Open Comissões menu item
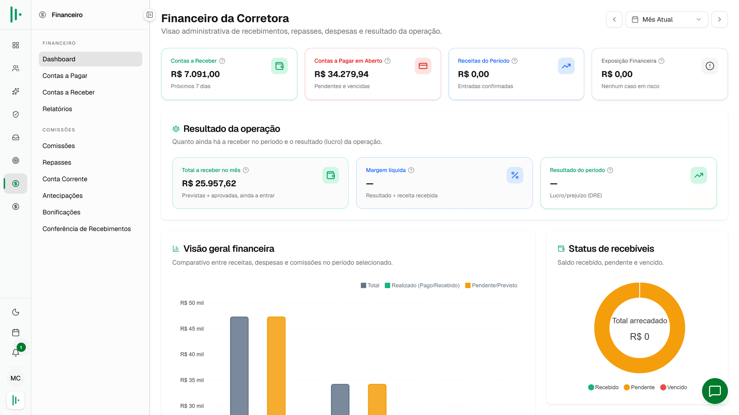This screenshot has width=739, height=415. coord(90,146)
